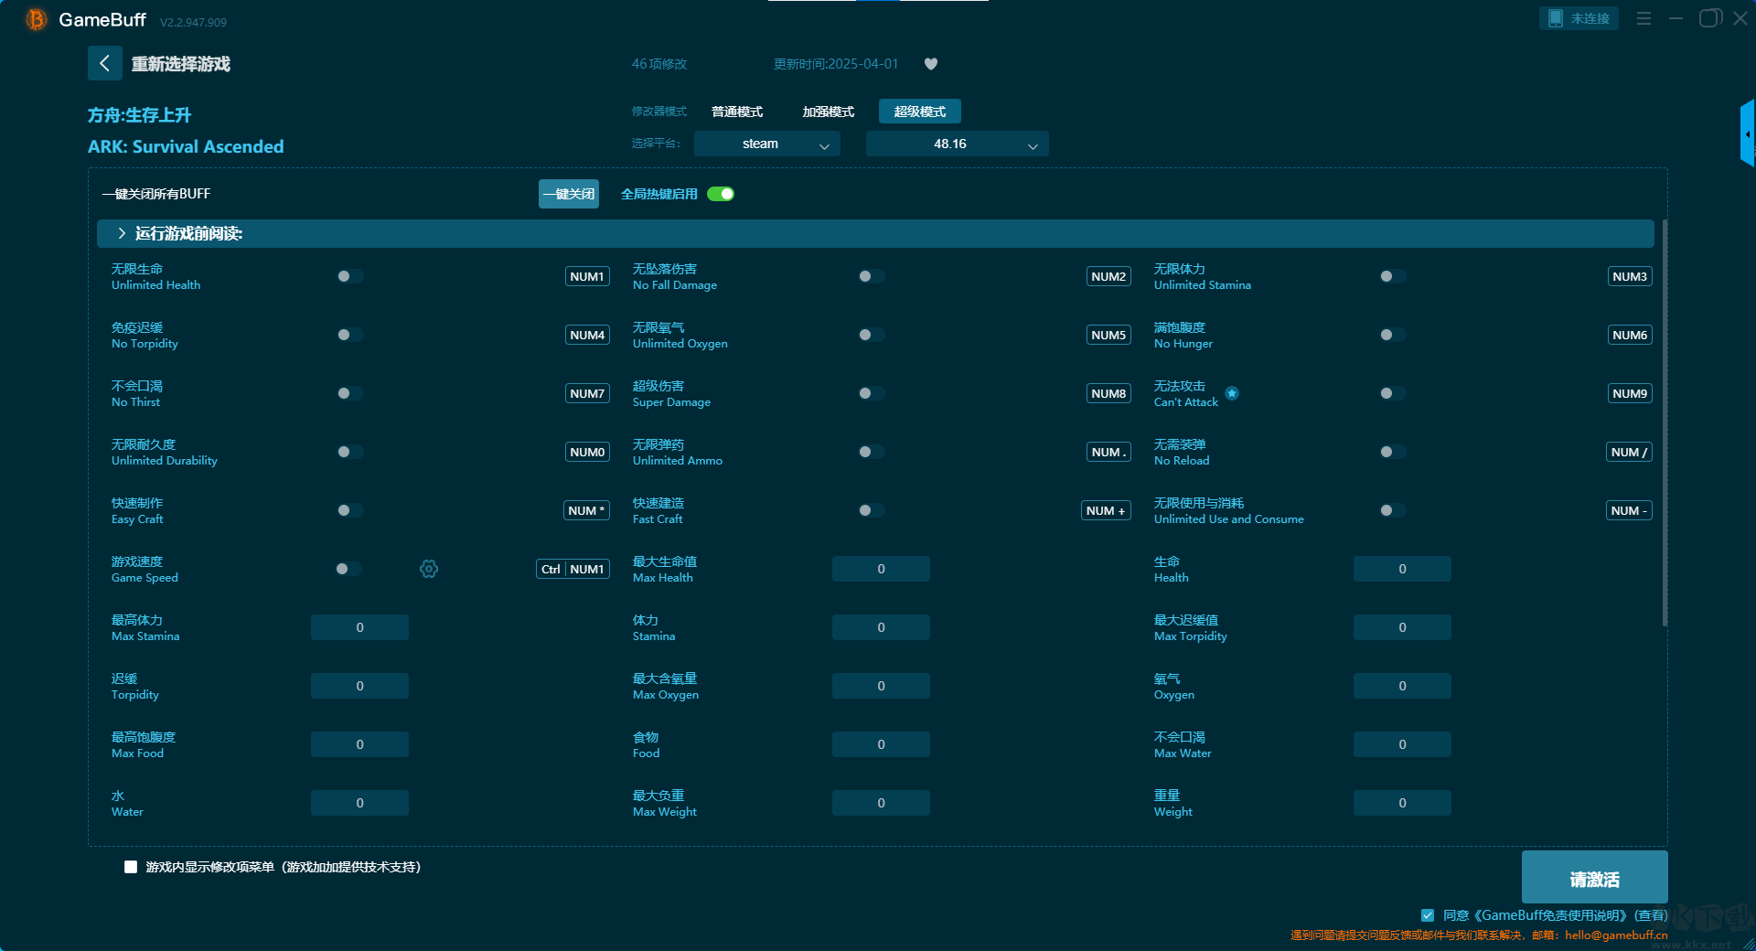Switch to 加强模式 mode tab

(828, 112)
